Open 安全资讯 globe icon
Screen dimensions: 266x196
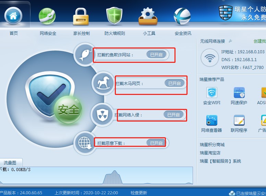click(182, 16)
